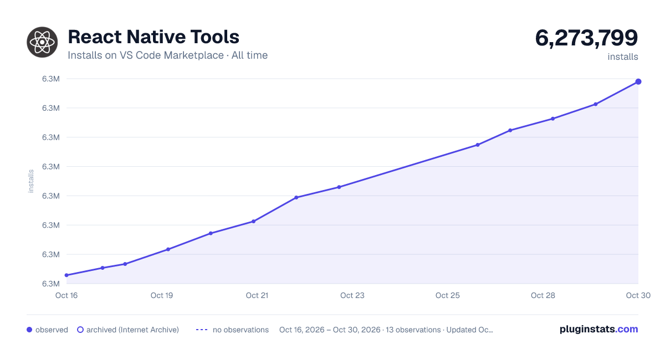Click the archived legend hollow circle
Viewport: 665px width, 349px height.
pyautogui.click(x=80, y=330)
